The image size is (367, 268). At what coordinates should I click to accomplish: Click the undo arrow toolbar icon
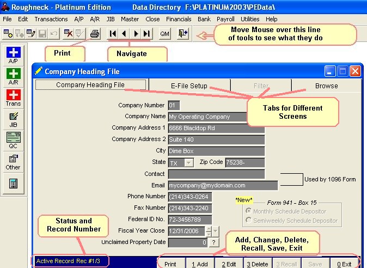[x=54, y=34]
